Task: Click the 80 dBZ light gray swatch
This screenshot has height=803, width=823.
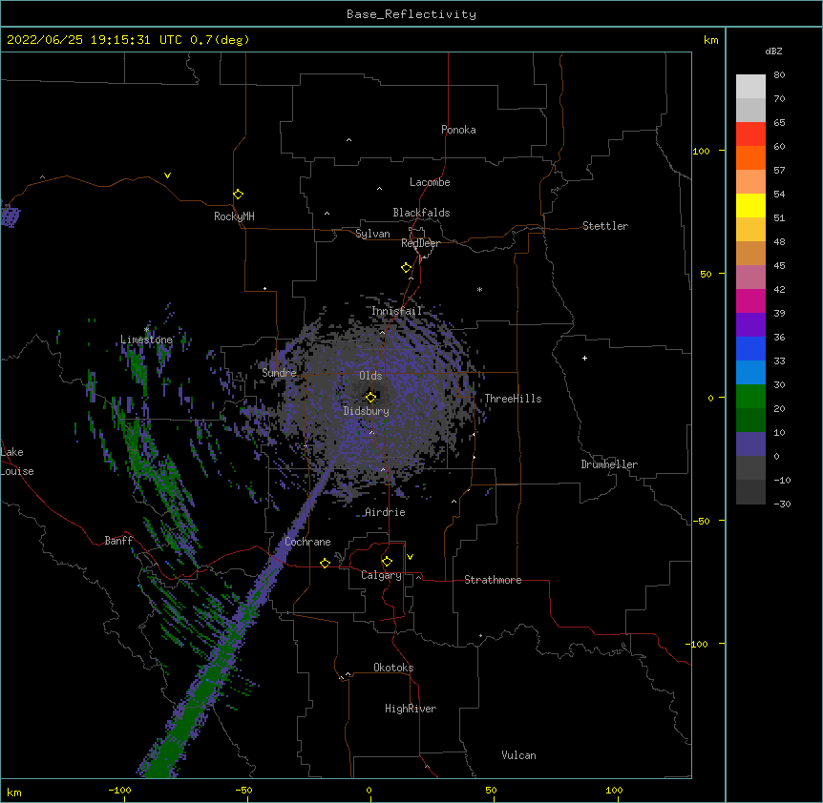Action: [750, 86]
